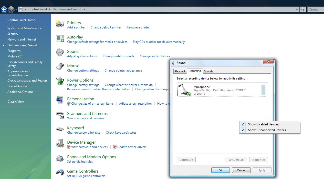The height and width of the screenshot is (179, 324).
Task: Click the Mouse icon
Action: pos(60,67)
